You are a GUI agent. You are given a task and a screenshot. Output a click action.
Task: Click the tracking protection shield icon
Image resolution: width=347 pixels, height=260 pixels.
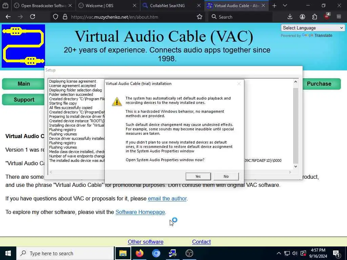pos(56,17)
